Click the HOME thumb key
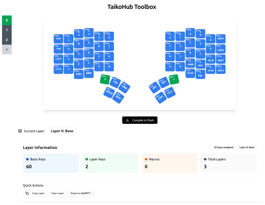 [x=124, y=87]
